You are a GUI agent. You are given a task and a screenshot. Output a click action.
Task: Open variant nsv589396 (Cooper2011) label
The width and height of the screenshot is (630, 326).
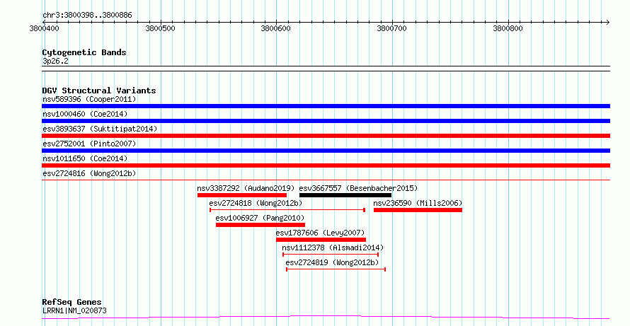click(89, 99)
